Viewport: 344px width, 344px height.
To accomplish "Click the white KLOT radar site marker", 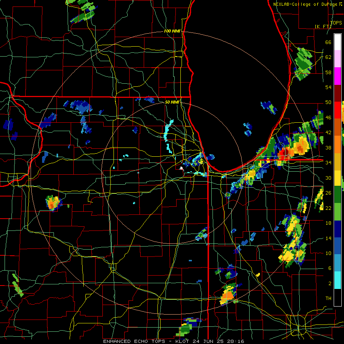I will click(181, 168).
